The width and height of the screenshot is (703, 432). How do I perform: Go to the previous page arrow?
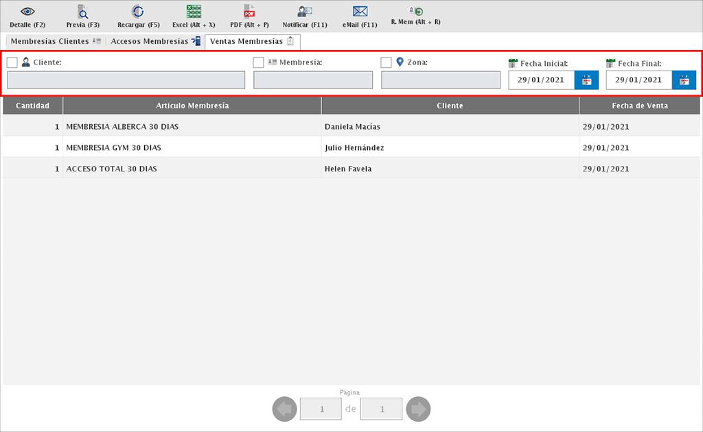click(x=285, y=409)
